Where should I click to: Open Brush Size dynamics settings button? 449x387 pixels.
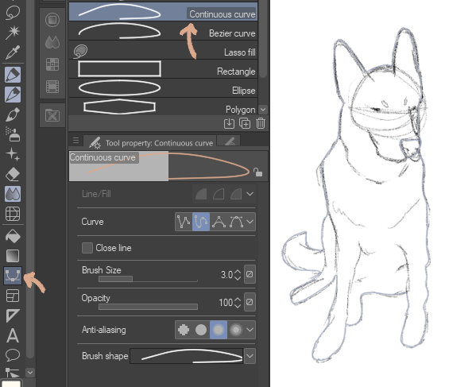pyautogui.click(x=250, y=274)
